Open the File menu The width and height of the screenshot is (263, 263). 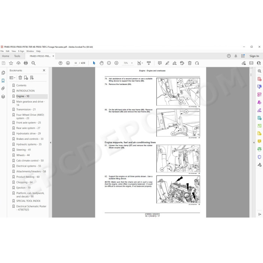2,51
